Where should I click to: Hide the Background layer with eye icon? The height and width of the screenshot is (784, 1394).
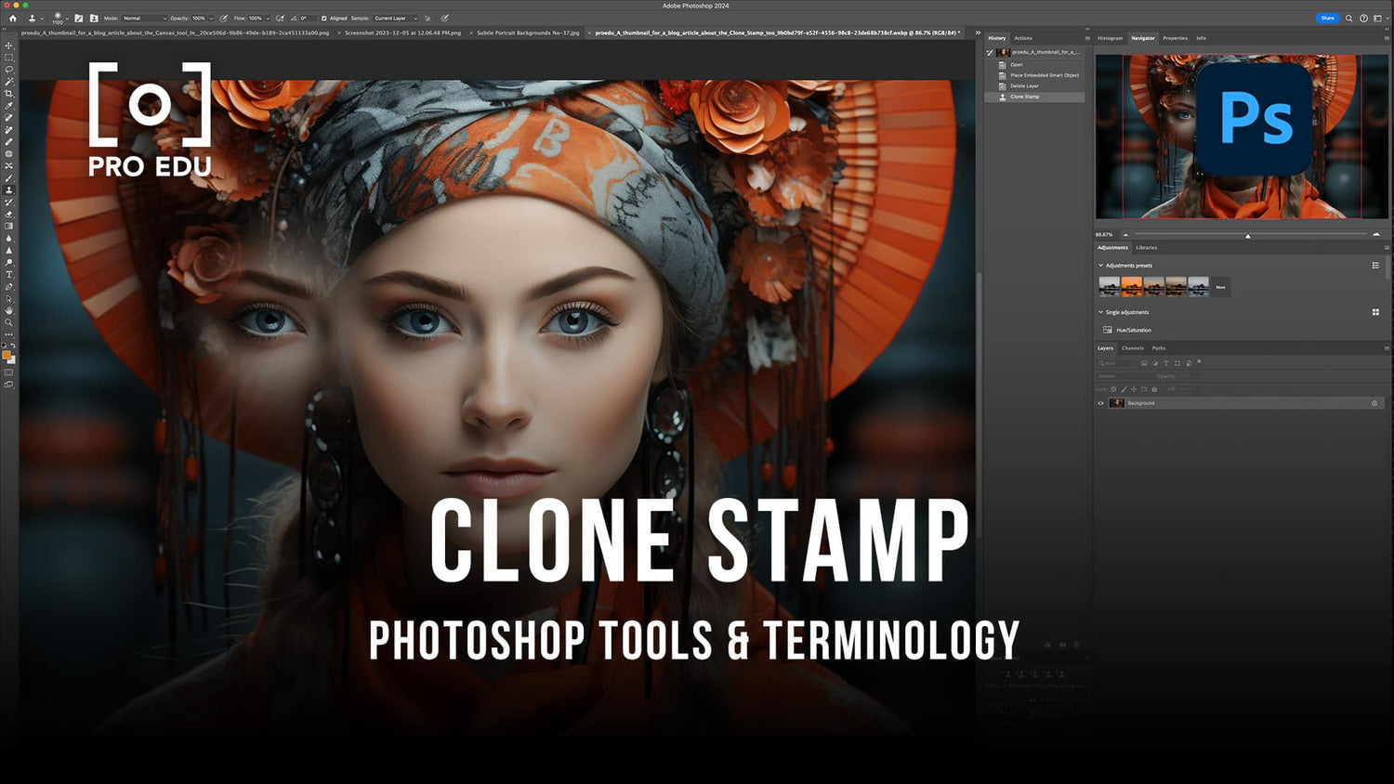[1101, 403]
